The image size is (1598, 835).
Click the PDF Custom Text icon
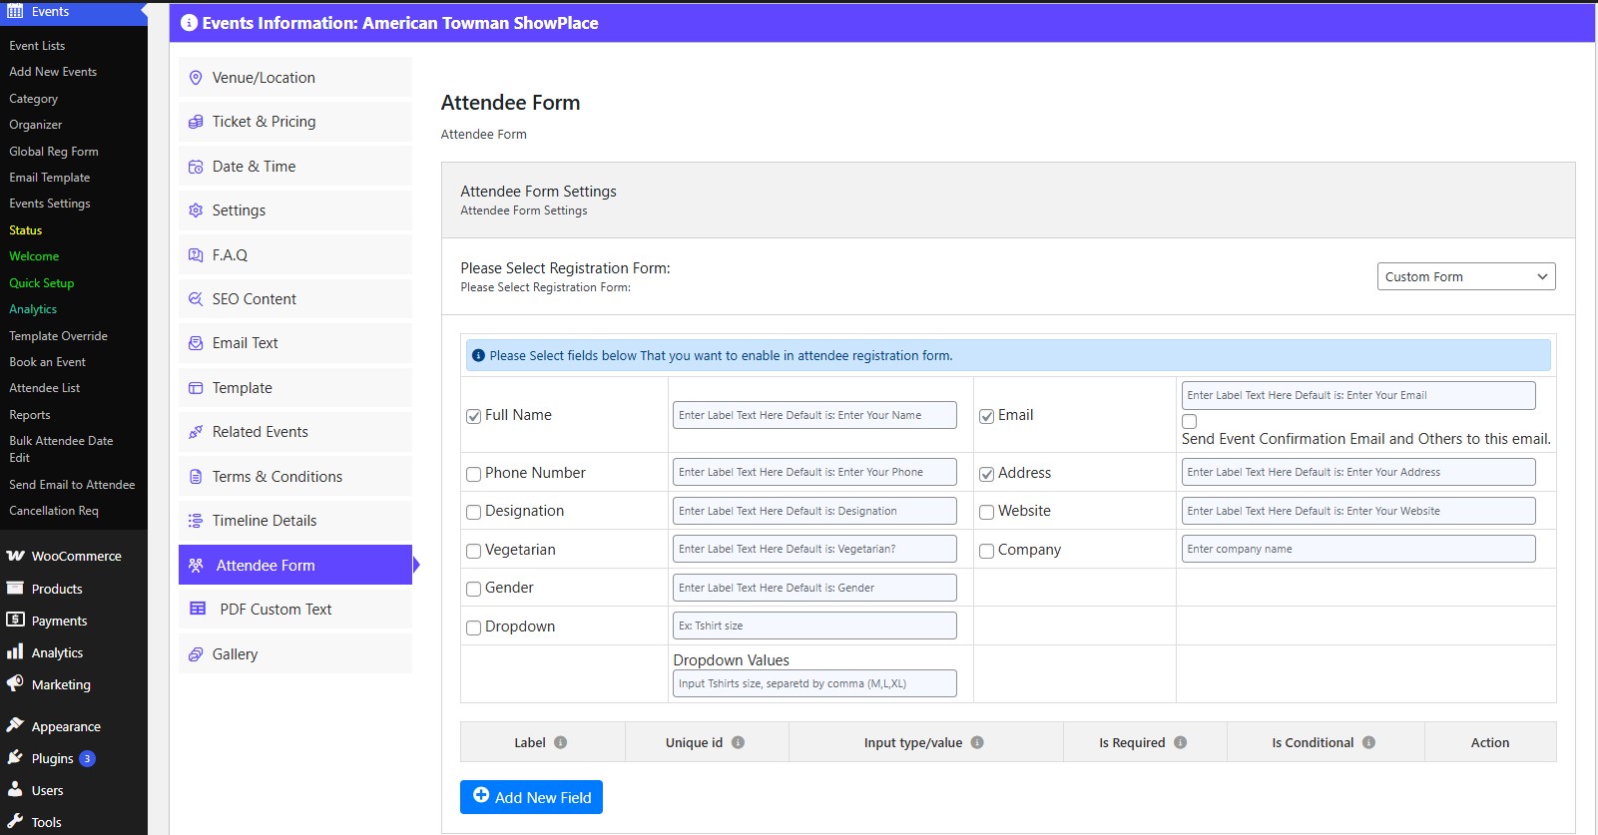click(x=198, y=610)
